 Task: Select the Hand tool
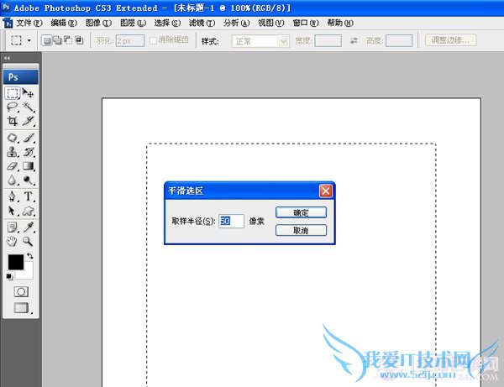click(13, 241)
